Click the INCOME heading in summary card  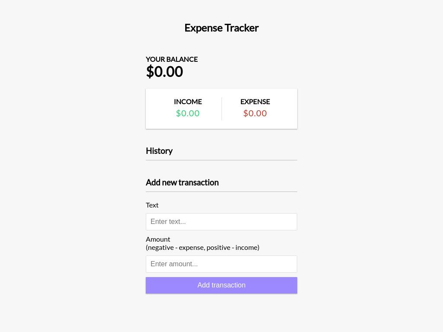point(188,102)
